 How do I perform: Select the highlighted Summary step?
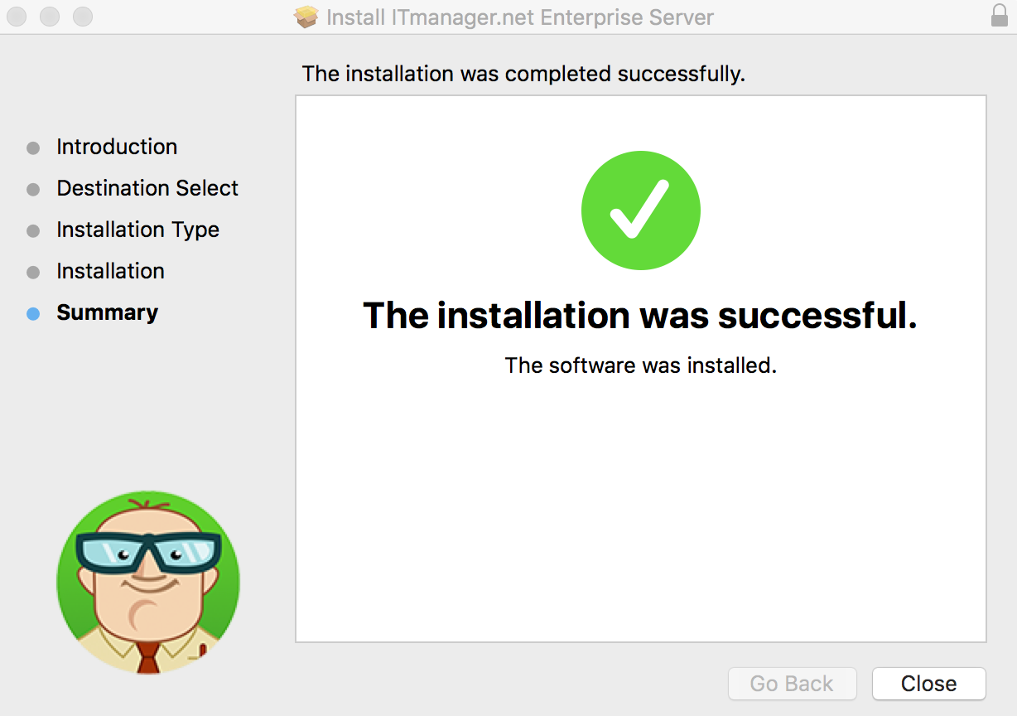click(107, 312)
